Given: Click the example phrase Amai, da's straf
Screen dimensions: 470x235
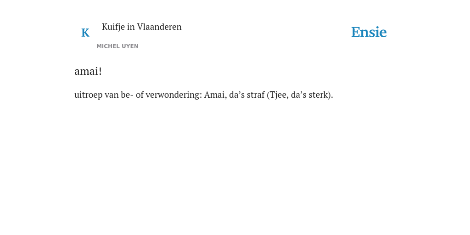Looking at the screenshot, I should (x=235, y=95).
